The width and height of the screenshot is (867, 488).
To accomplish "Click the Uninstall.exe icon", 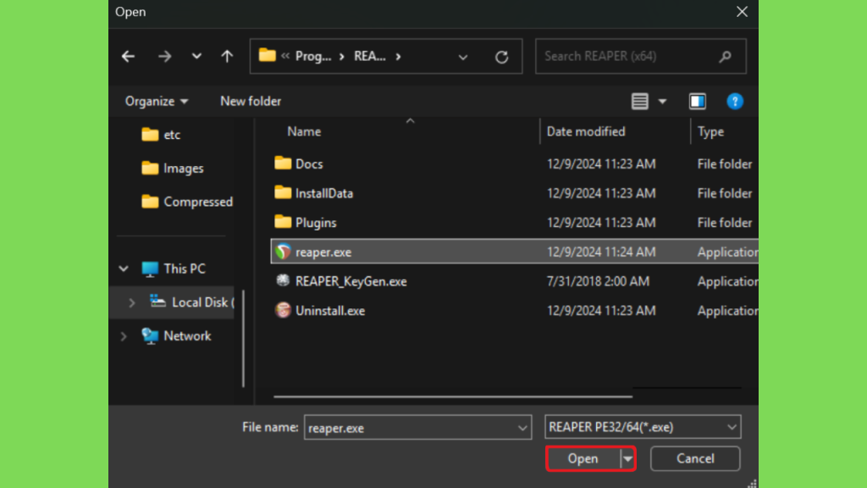I will click(283, 310).
